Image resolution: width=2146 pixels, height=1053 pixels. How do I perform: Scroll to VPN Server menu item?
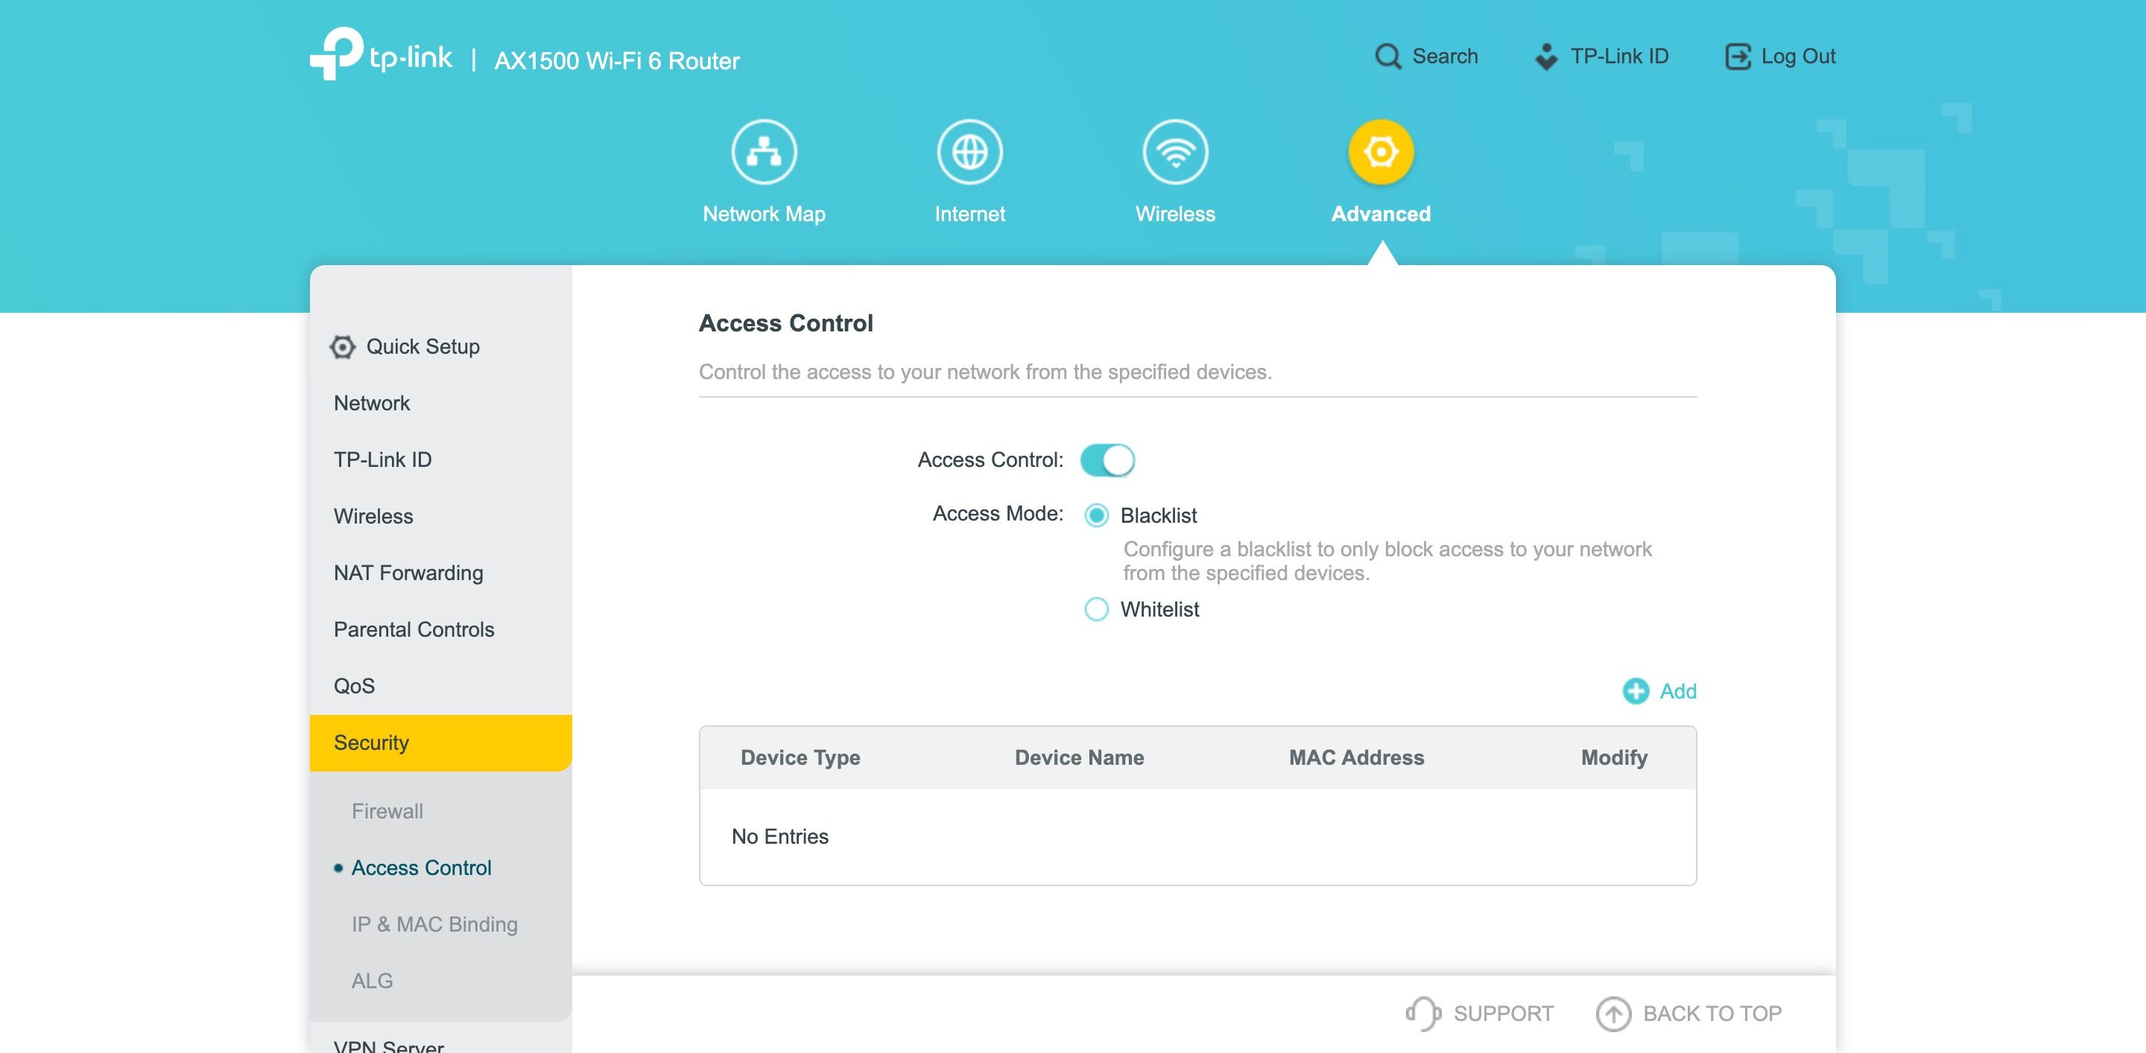click(389, 1045)
